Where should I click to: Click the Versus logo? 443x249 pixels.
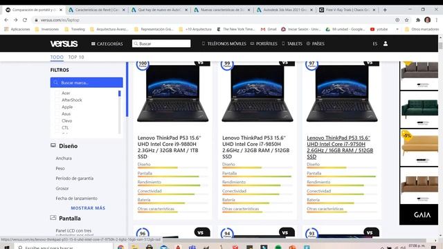[64, 44]
